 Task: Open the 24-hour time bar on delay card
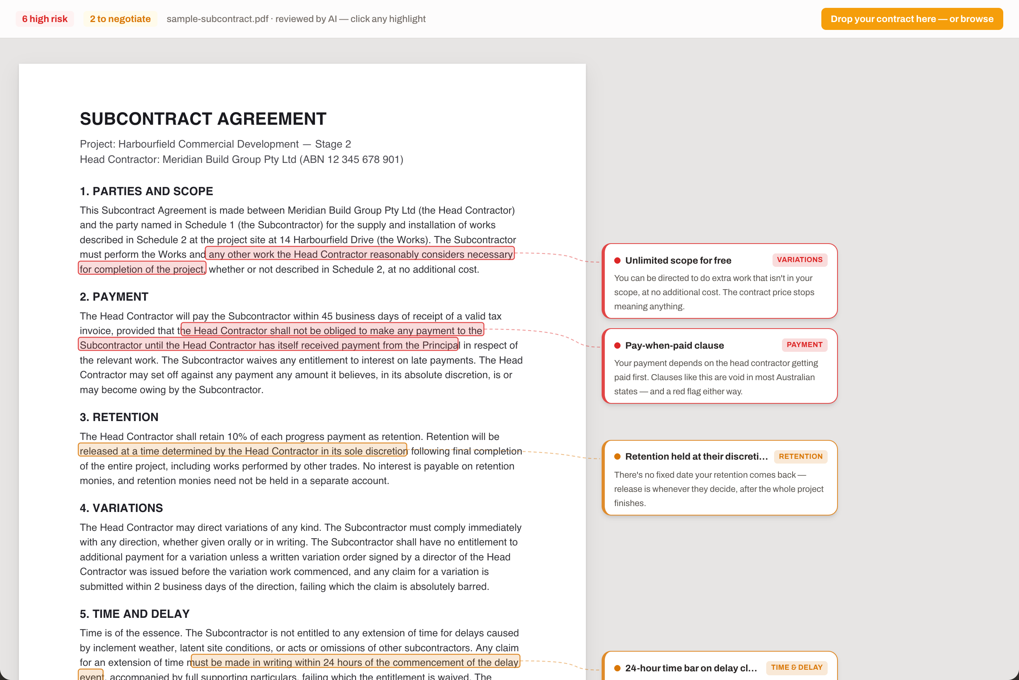(x=720, y=666)
